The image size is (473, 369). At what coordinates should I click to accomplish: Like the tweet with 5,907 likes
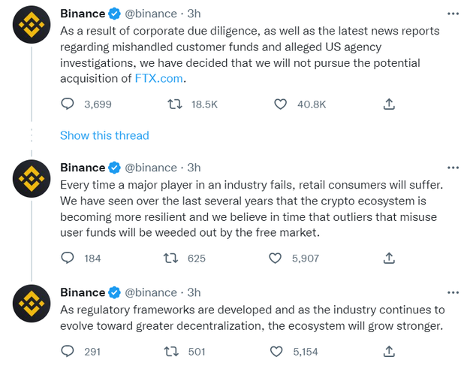(275, 259)
